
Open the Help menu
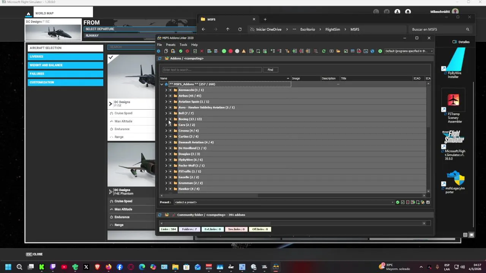194,45
